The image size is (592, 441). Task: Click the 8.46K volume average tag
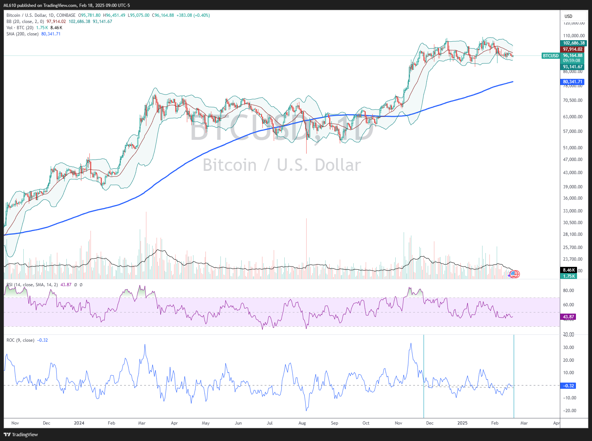(x=569, y=270)
